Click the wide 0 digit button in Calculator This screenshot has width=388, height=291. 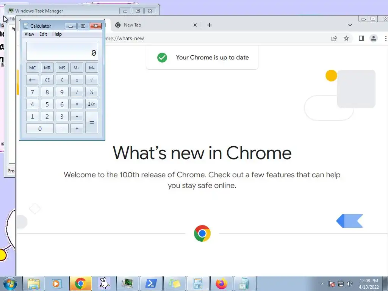[x=40, y=128]
